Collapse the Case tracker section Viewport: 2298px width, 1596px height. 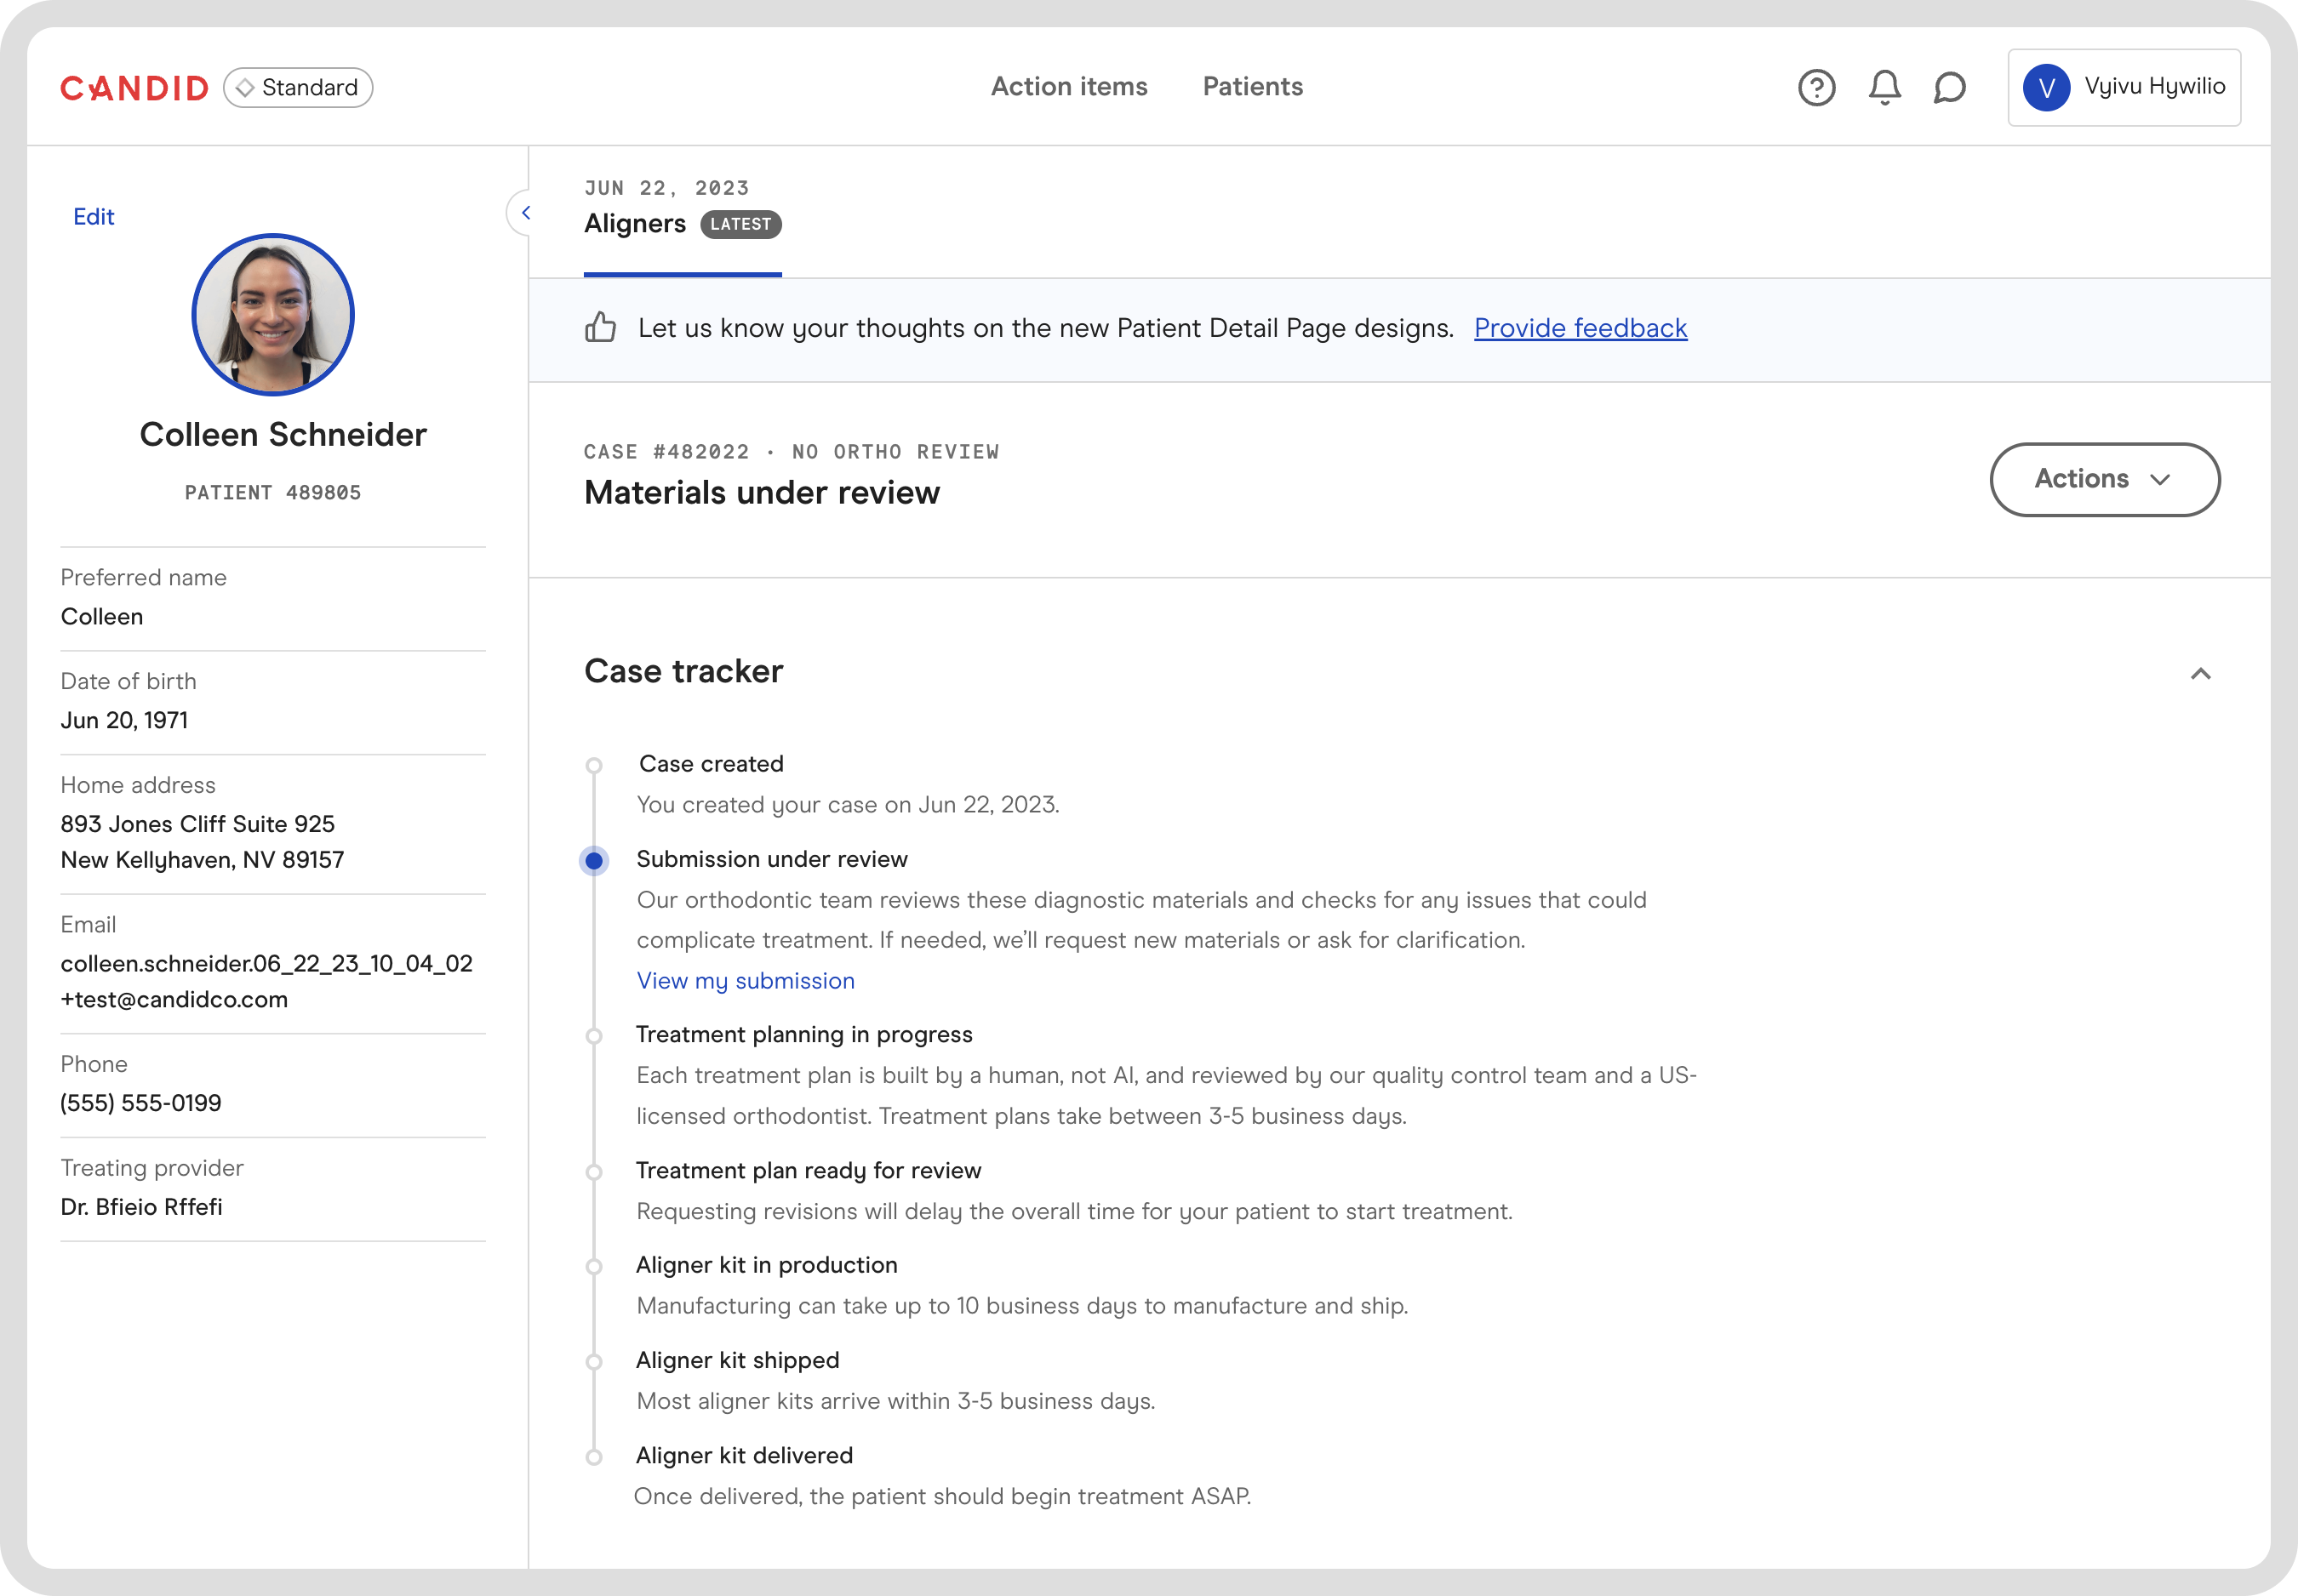[x=2200, y=673]
